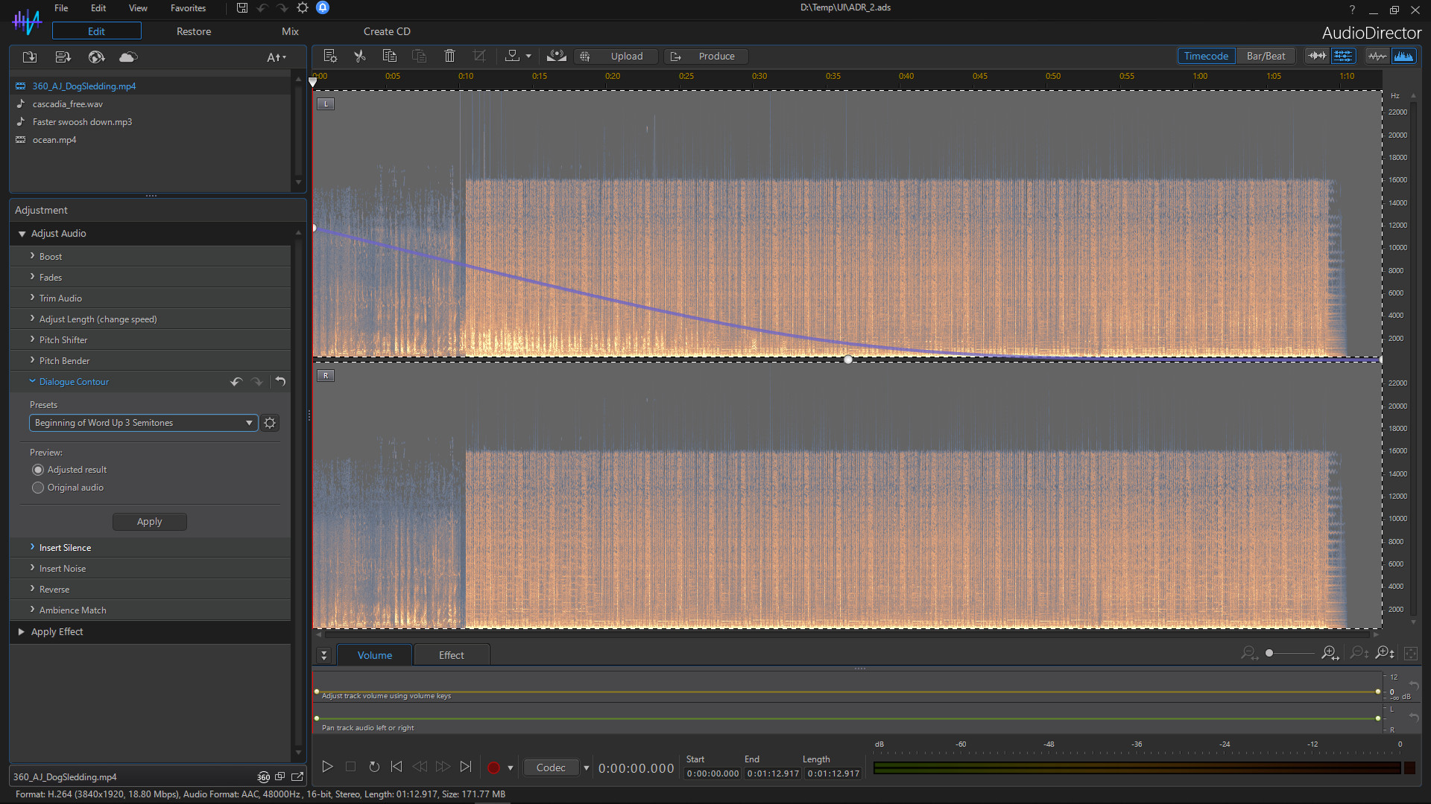1431x804 pixels.
Task: Select the Original audio preview option
Action: [x=37, y=488]
